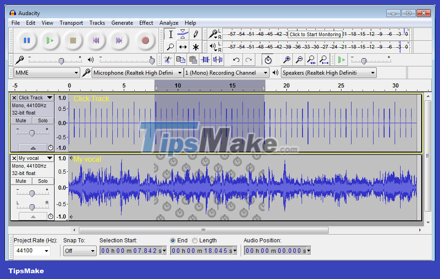440x279 pixels.
Task: Select the Zoom tool magnifier
Action: [170, 47]
